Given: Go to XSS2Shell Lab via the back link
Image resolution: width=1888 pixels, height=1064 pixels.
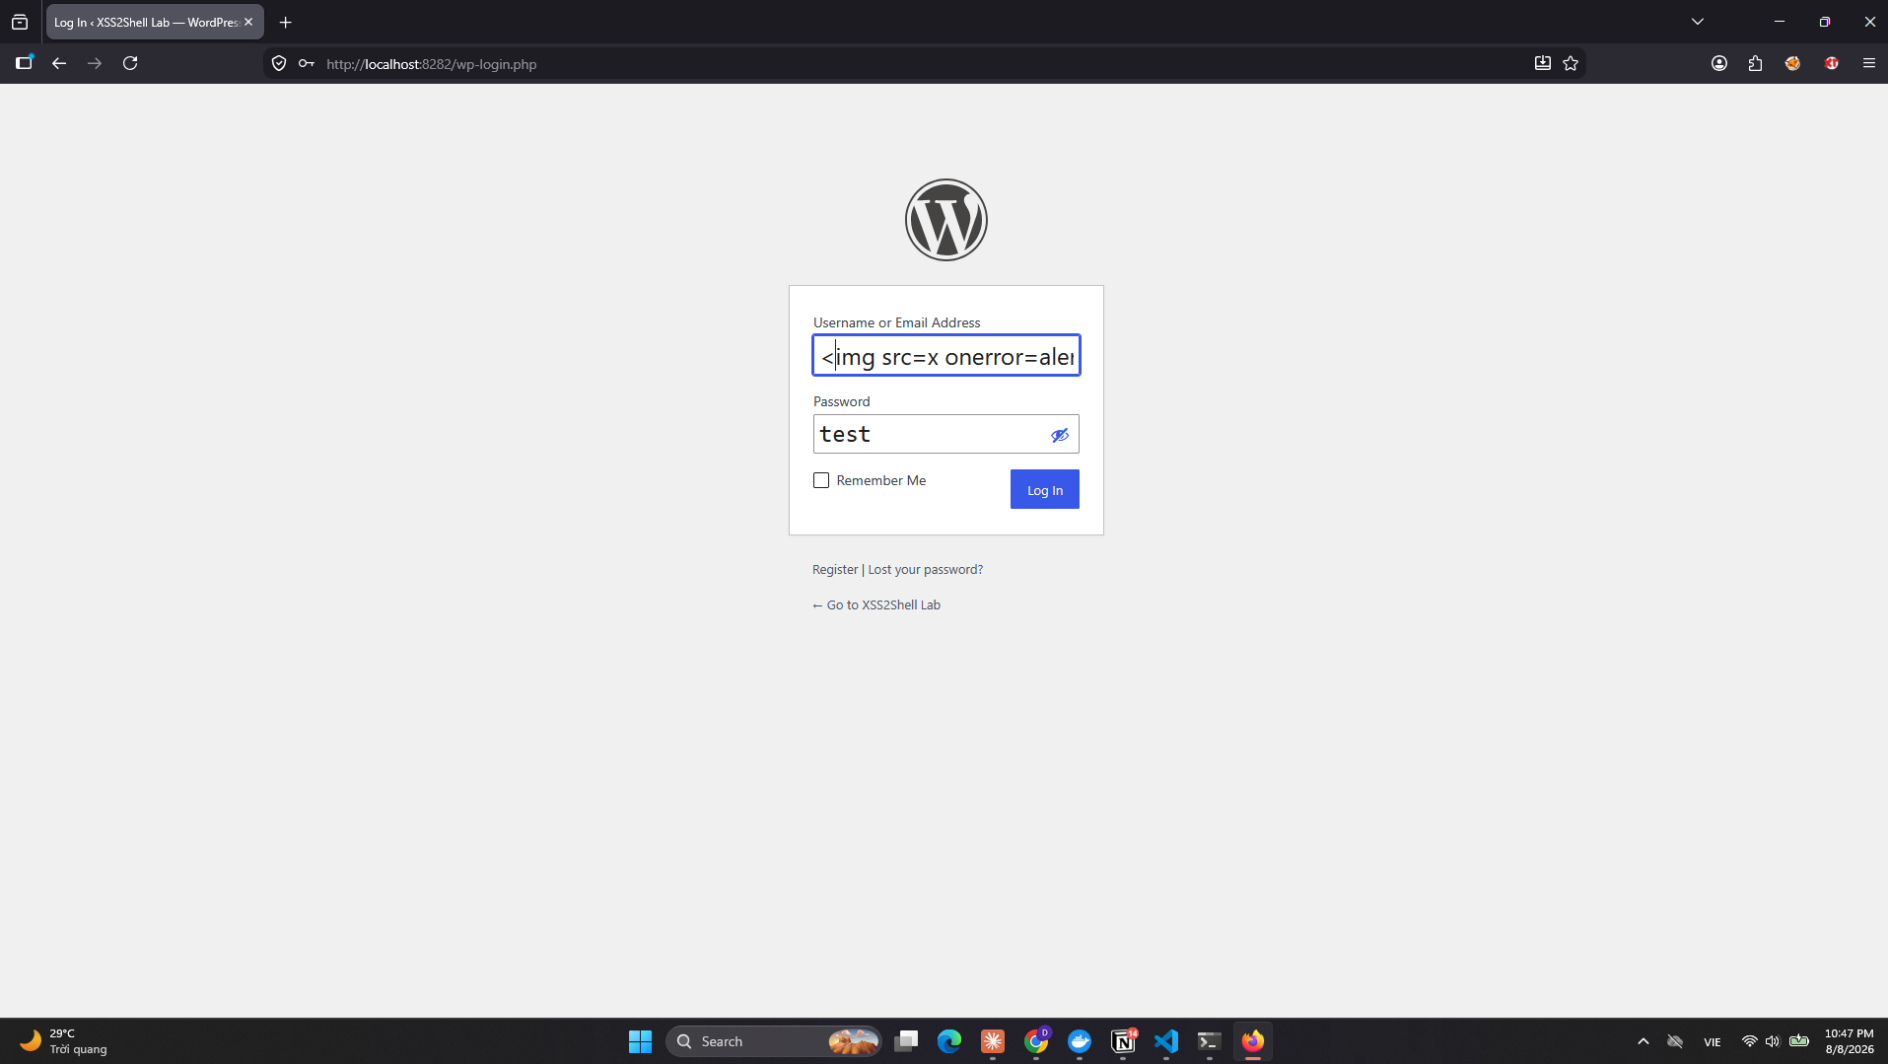Looking at the screenshot, I should coord(876,605).
